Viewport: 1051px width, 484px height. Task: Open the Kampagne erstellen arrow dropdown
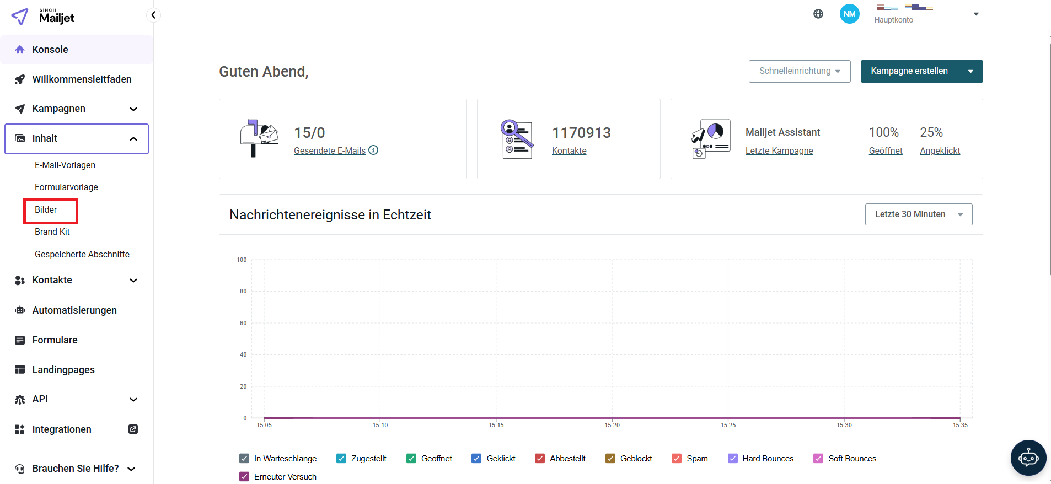click(x=970, y=71)
